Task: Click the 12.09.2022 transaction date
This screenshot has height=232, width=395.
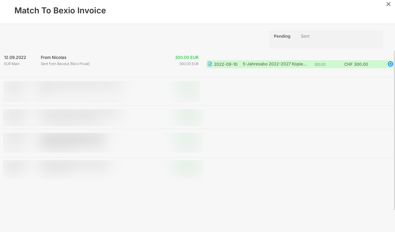Action: click(x=15, y=58)
